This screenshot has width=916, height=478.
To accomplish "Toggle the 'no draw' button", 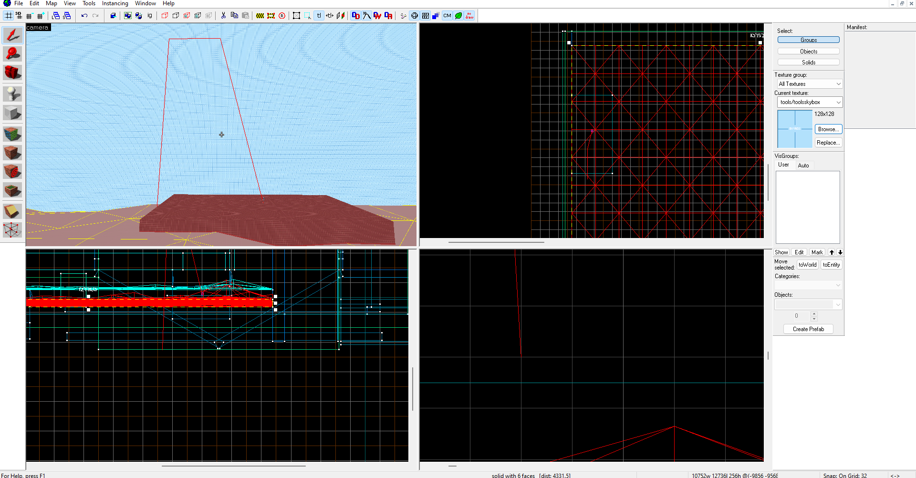I will [469, 16].
